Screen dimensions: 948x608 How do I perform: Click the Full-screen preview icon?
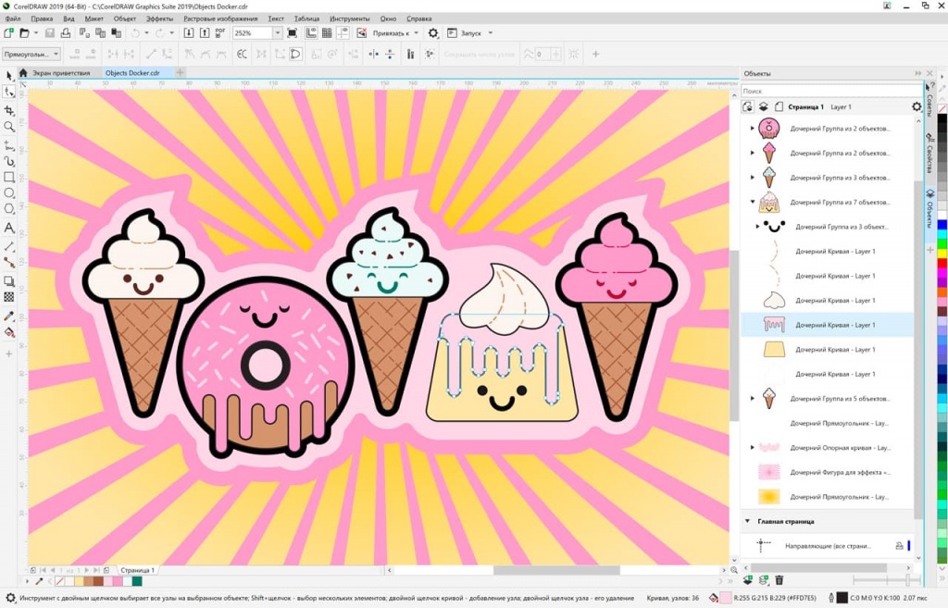pos(292,32)
